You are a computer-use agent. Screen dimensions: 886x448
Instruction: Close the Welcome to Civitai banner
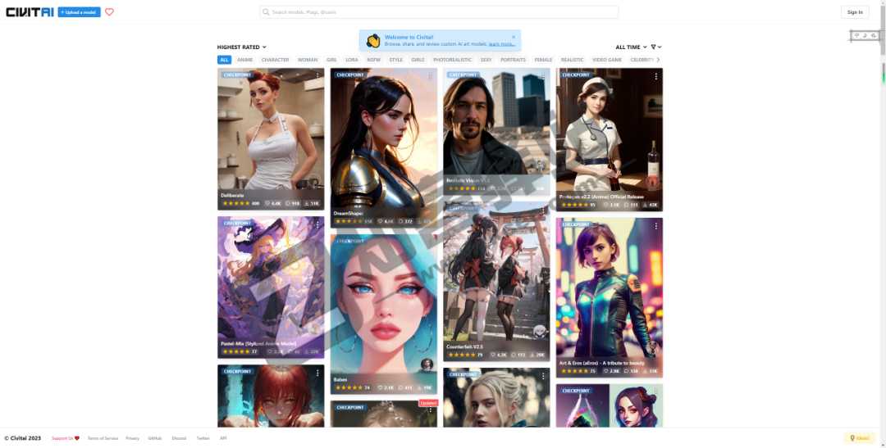coord(514,37)
